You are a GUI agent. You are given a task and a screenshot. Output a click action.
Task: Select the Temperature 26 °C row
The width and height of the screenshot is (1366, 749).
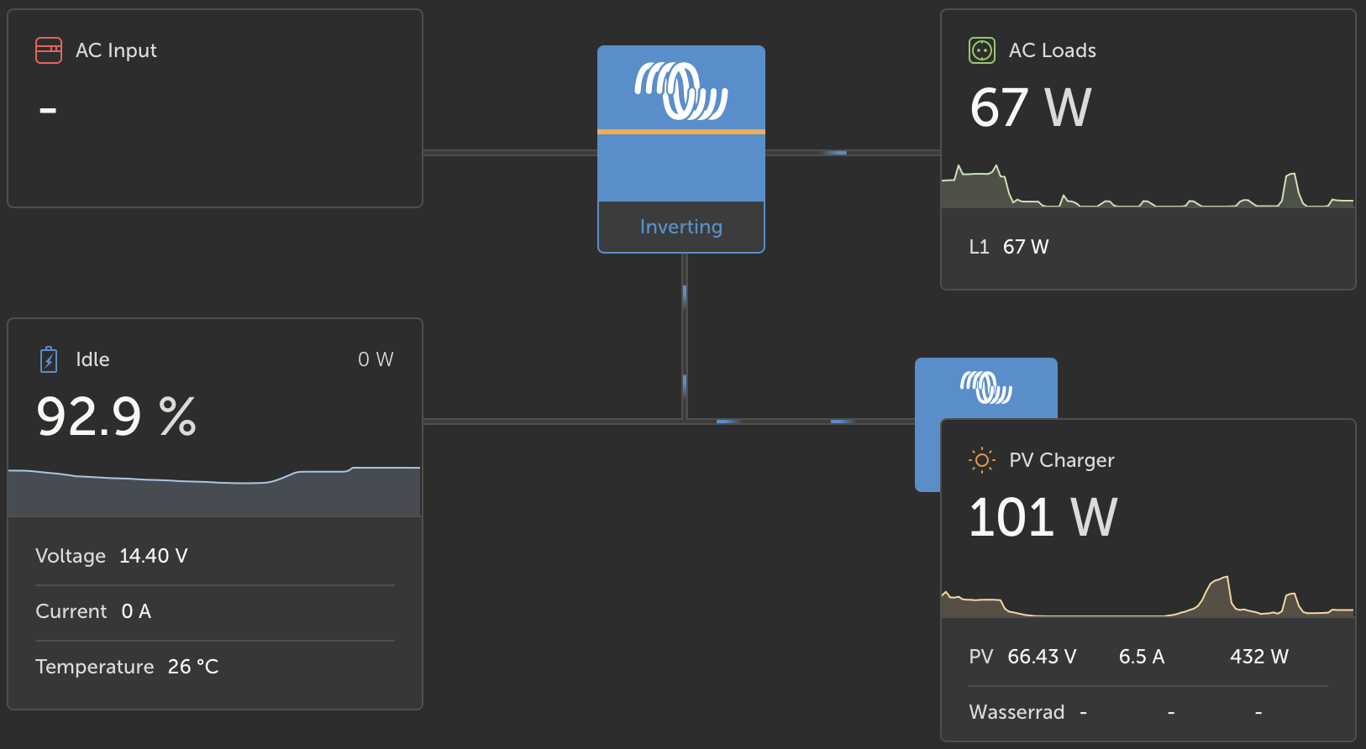pyautogui.click(x=215, y=667)
